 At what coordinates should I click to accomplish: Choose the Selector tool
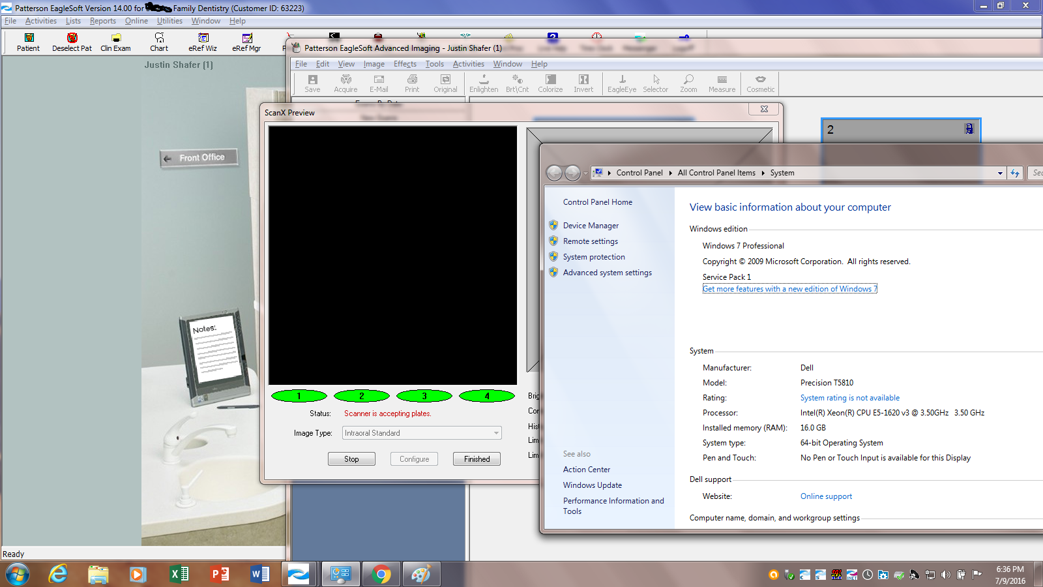tap(655, 83)
